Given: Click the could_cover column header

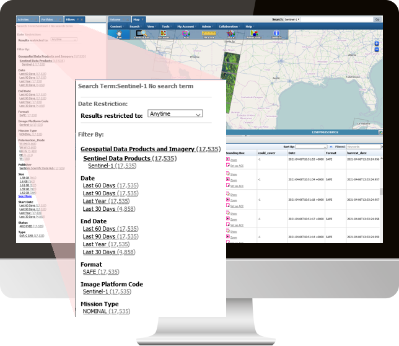Looking at the screenshot, I should [266, 153].
